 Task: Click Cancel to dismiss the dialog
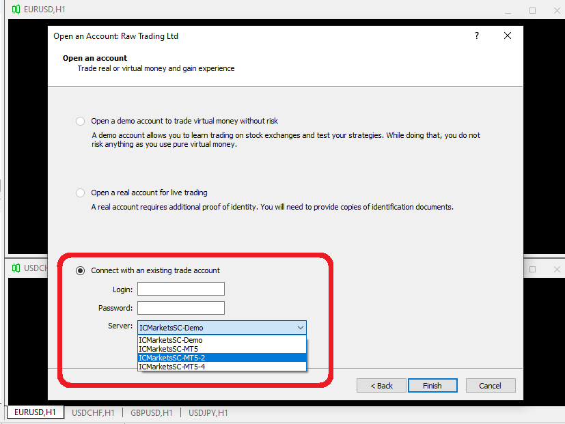coord(491,385)
